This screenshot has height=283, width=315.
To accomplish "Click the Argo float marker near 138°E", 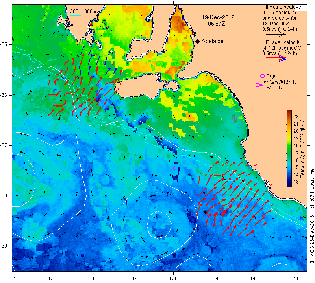I will [x=174, y=168].
